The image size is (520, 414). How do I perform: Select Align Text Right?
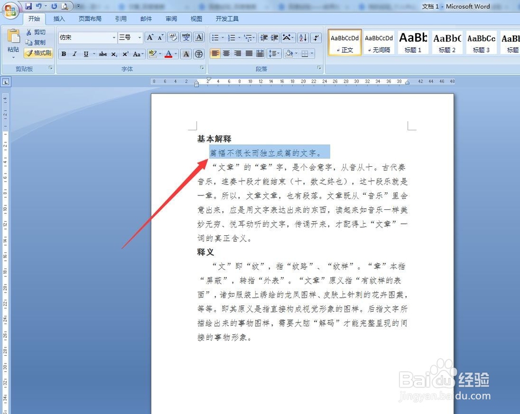point(238,54)
